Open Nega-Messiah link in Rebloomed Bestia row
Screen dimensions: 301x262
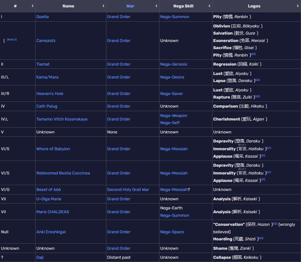click(174, 173)
